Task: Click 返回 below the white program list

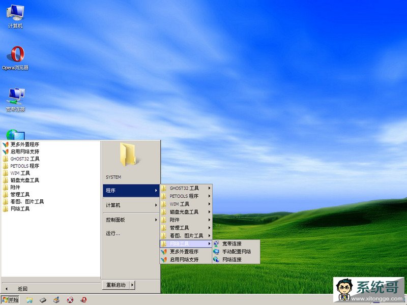Action: click(x=22, y=289)
